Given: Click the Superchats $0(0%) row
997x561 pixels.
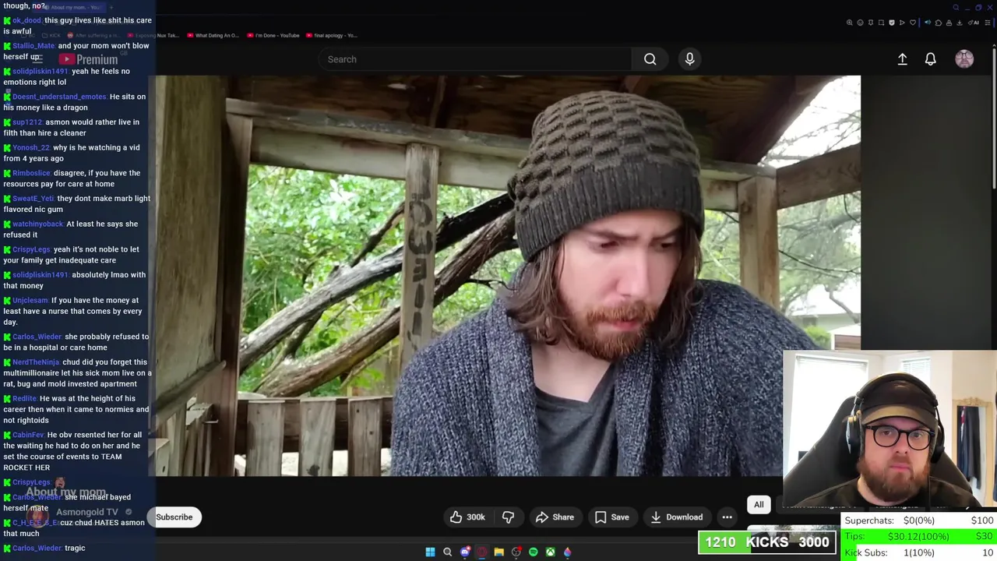Looking at the screenshot, I should [x=919, y=520].
